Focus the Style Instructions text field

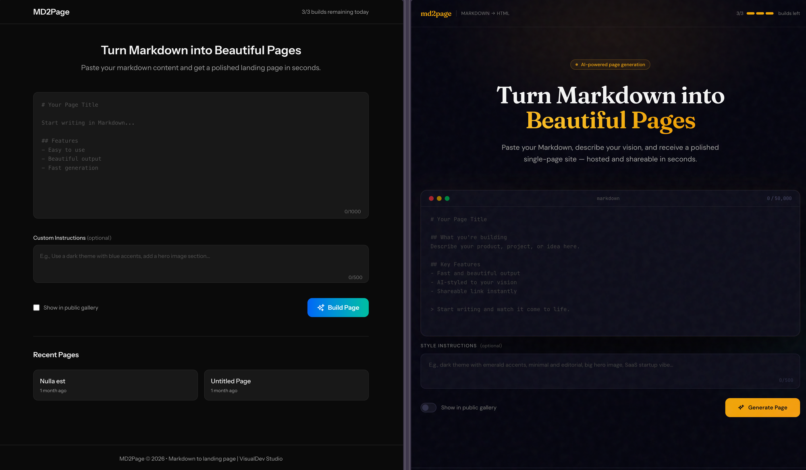610,371
